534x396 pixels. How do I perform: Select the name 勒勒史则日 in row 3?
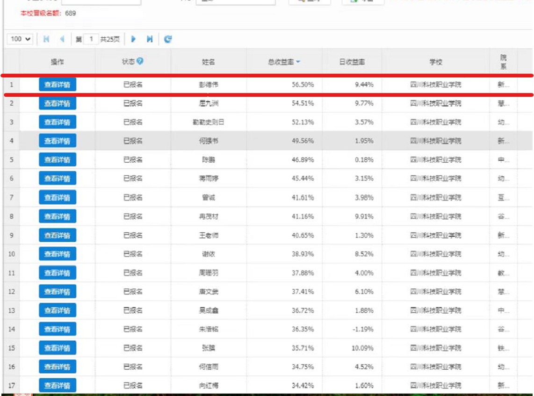point(209,122)
